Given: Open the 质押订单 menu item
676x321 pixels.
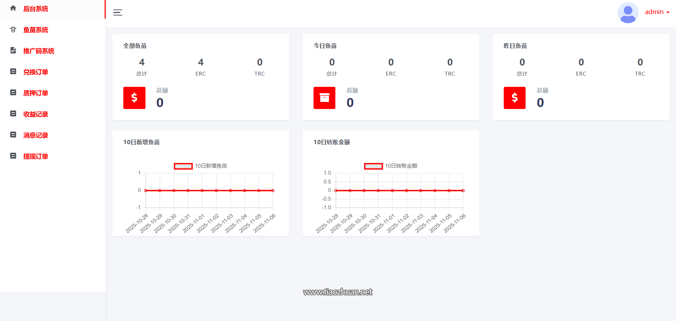Looking at the screenshot, I should [36, 93].
